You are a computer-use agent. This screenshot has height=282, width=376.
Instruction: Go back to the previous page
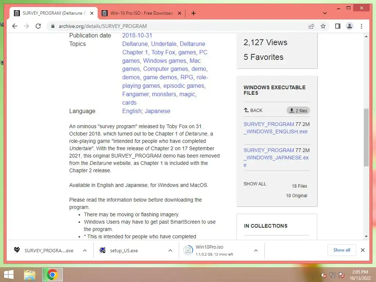coord(15,26)
